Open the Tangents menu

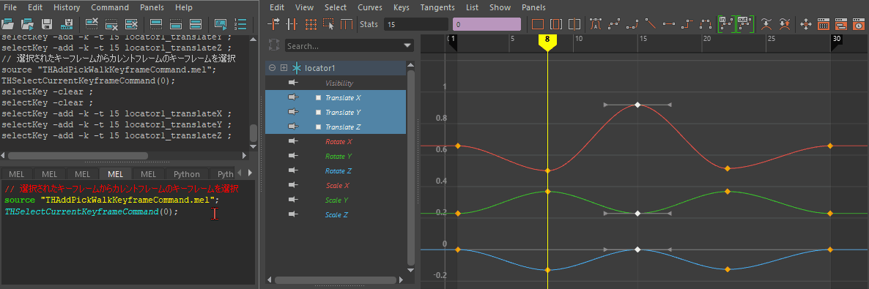coord(437,7)
